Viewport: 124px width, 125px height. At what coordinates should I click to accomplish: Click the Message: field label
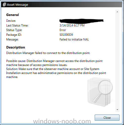click(12, 39)
